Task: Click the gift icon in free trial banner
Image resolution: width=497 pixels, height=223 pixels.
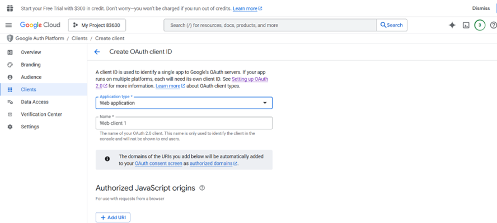Action: 10,8
